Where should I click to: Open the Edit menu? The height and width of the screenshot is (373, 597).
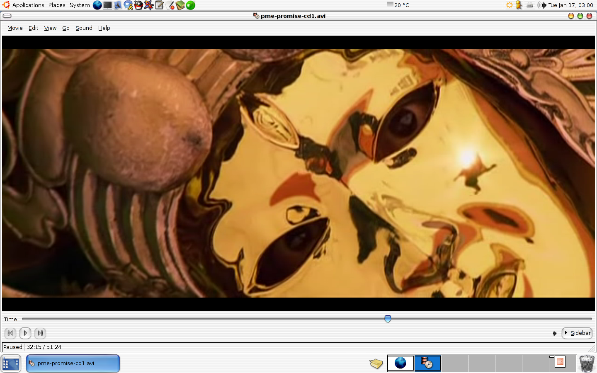click(x=33, y=28)
